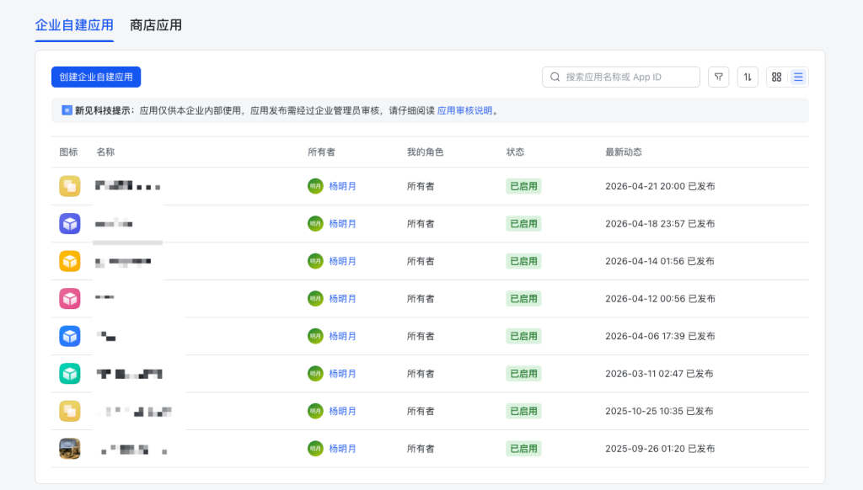Open the app with purple cube icon
The width and height of the screenshot is (863, 490).
point(70,224)
